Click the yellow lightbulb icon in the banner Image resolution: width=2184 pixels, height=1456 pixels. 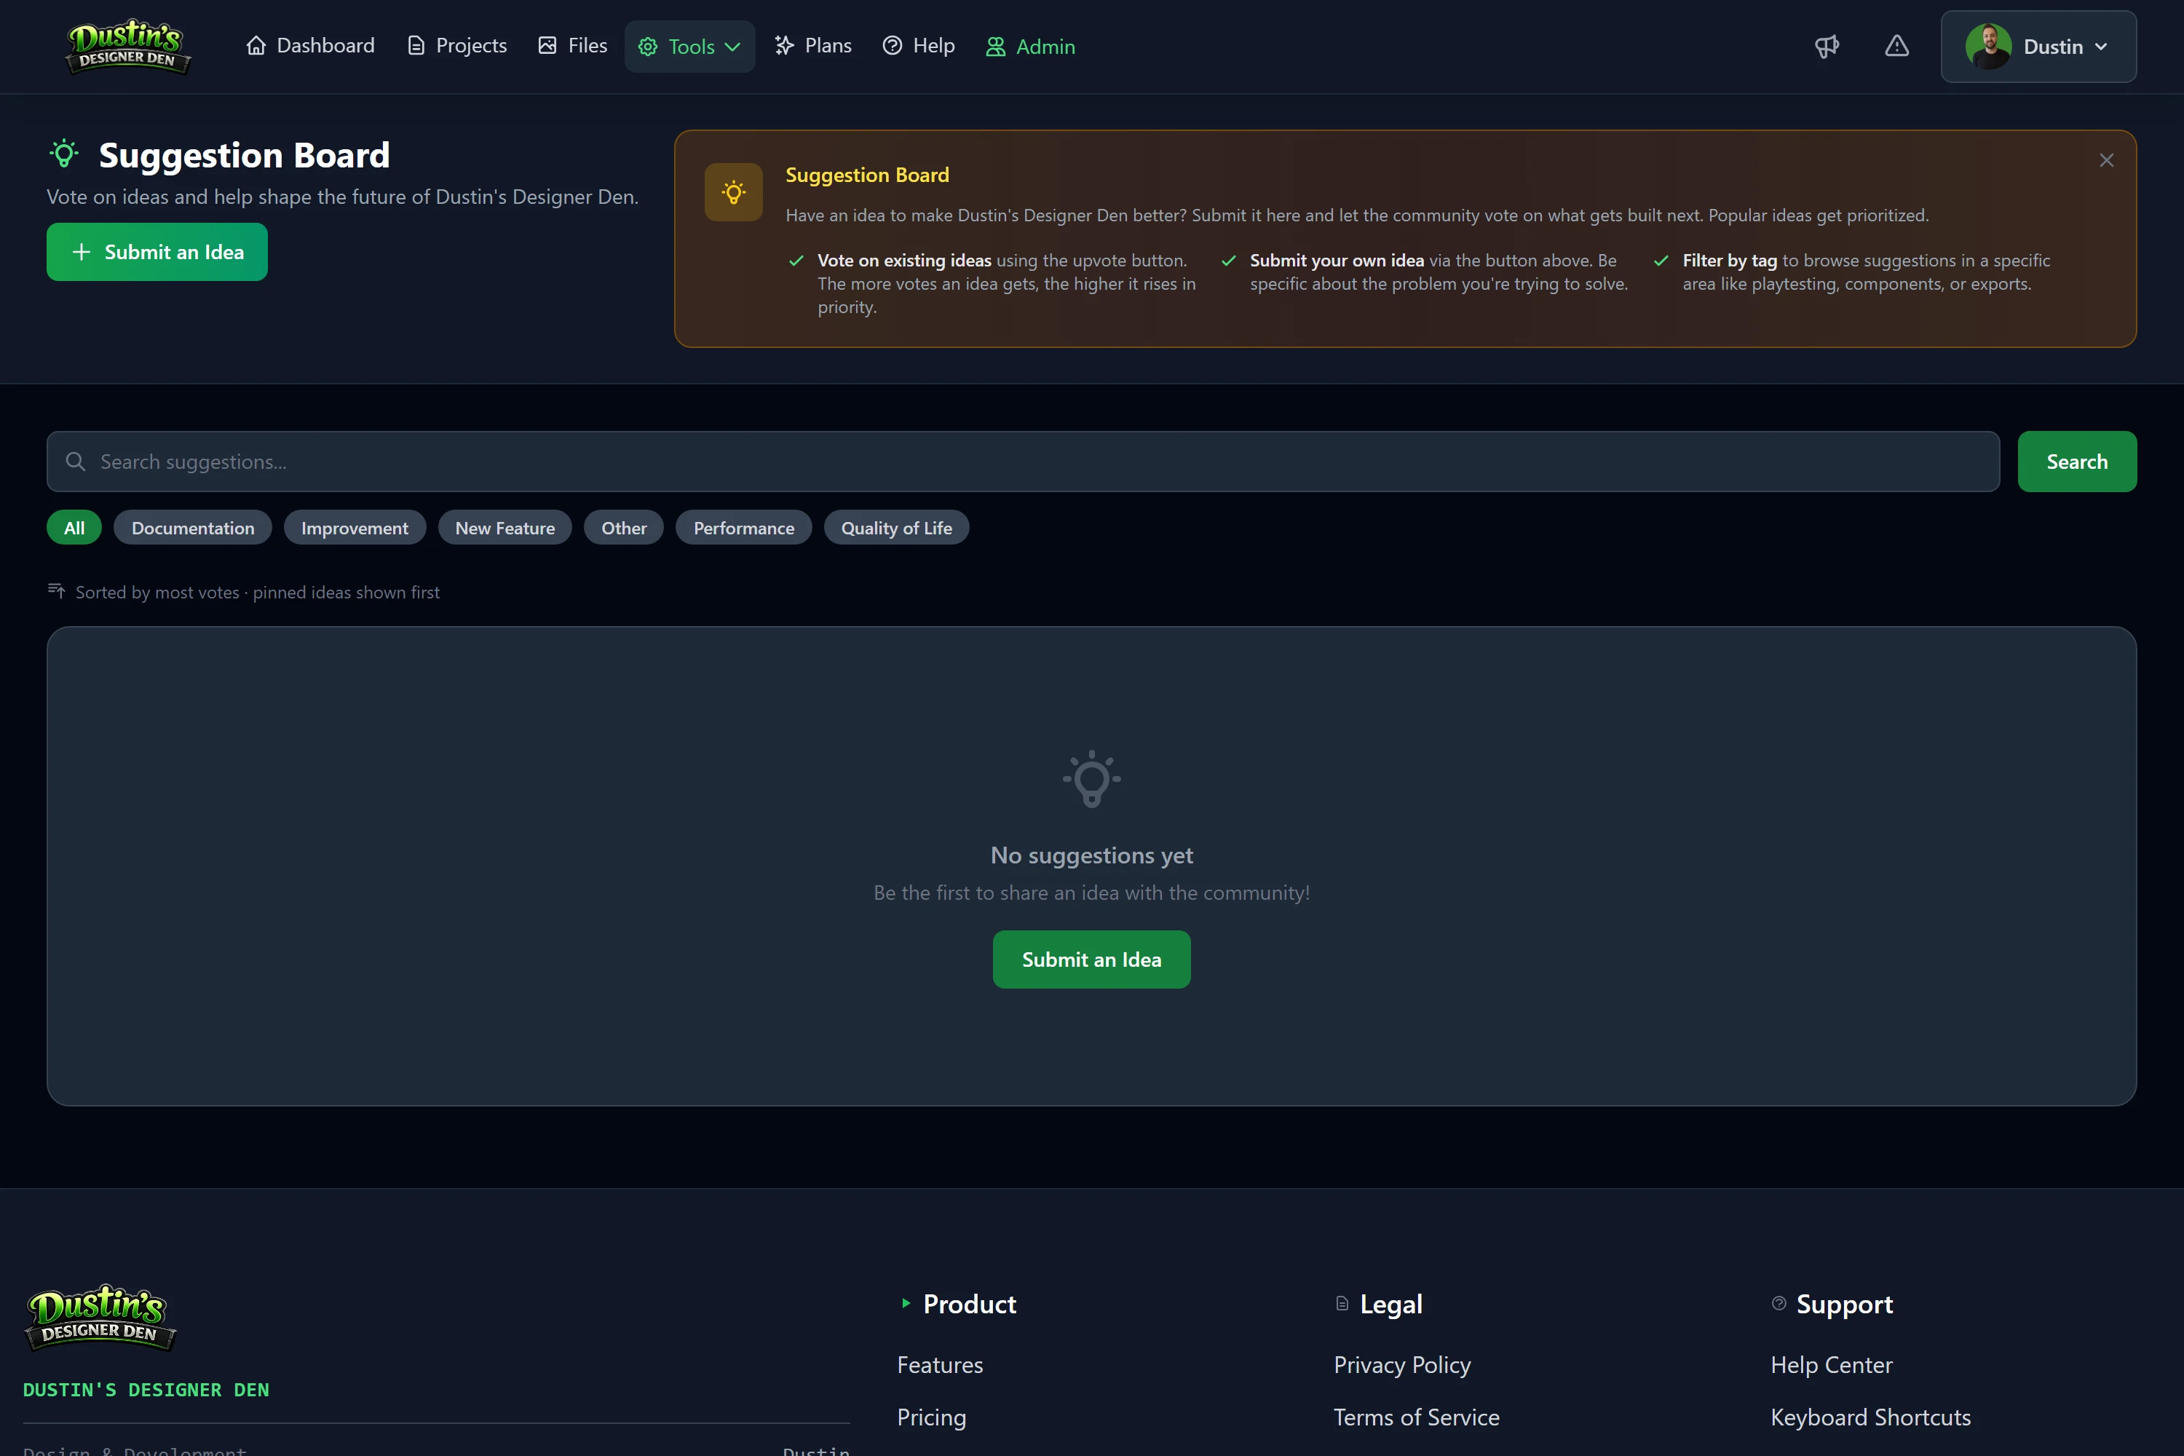click(734, 192)
